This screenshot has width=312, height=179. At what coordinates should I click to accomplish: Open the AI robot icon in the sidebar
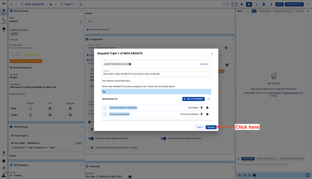[4, 30]
